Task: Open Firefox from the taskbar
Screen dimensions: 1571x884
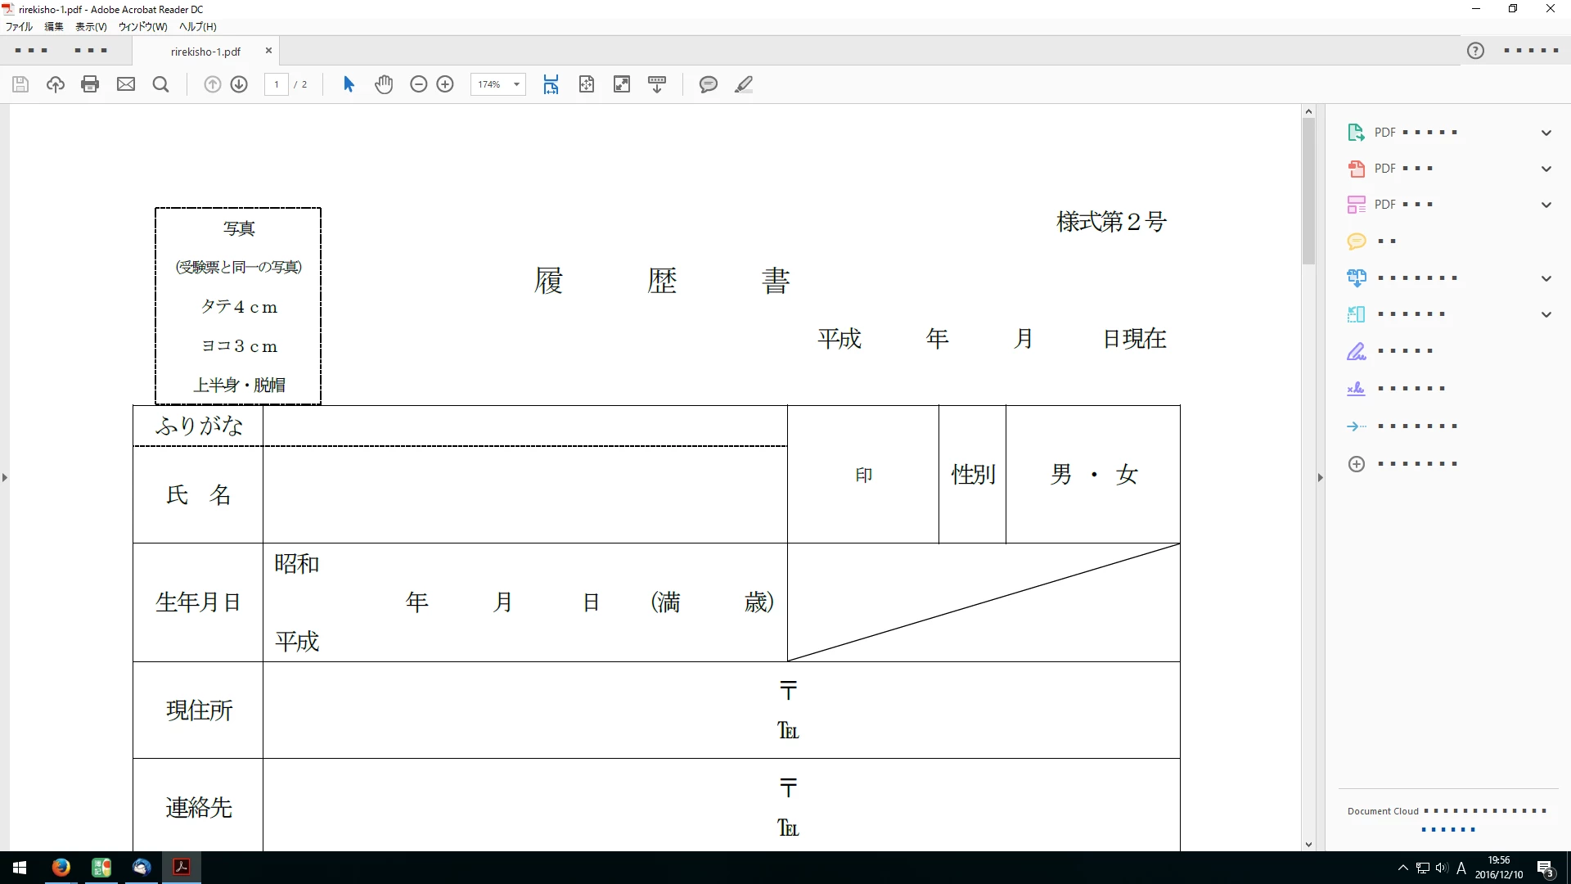Action: click(61, 867)
